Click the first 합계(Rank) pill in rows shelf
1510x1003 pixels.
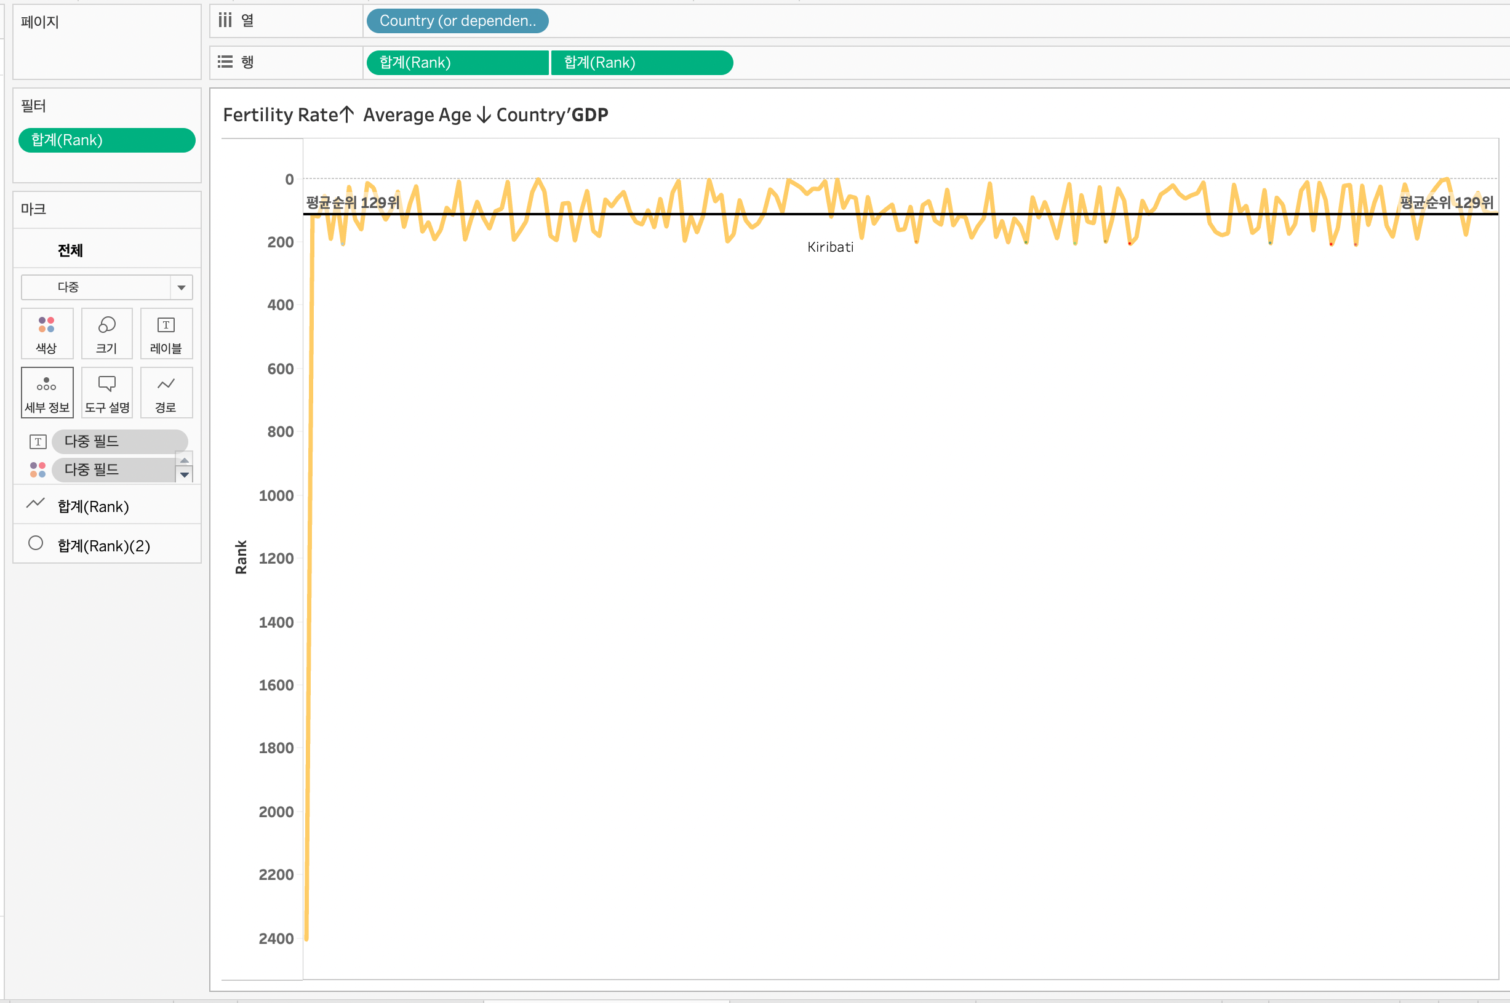(457, 63)
